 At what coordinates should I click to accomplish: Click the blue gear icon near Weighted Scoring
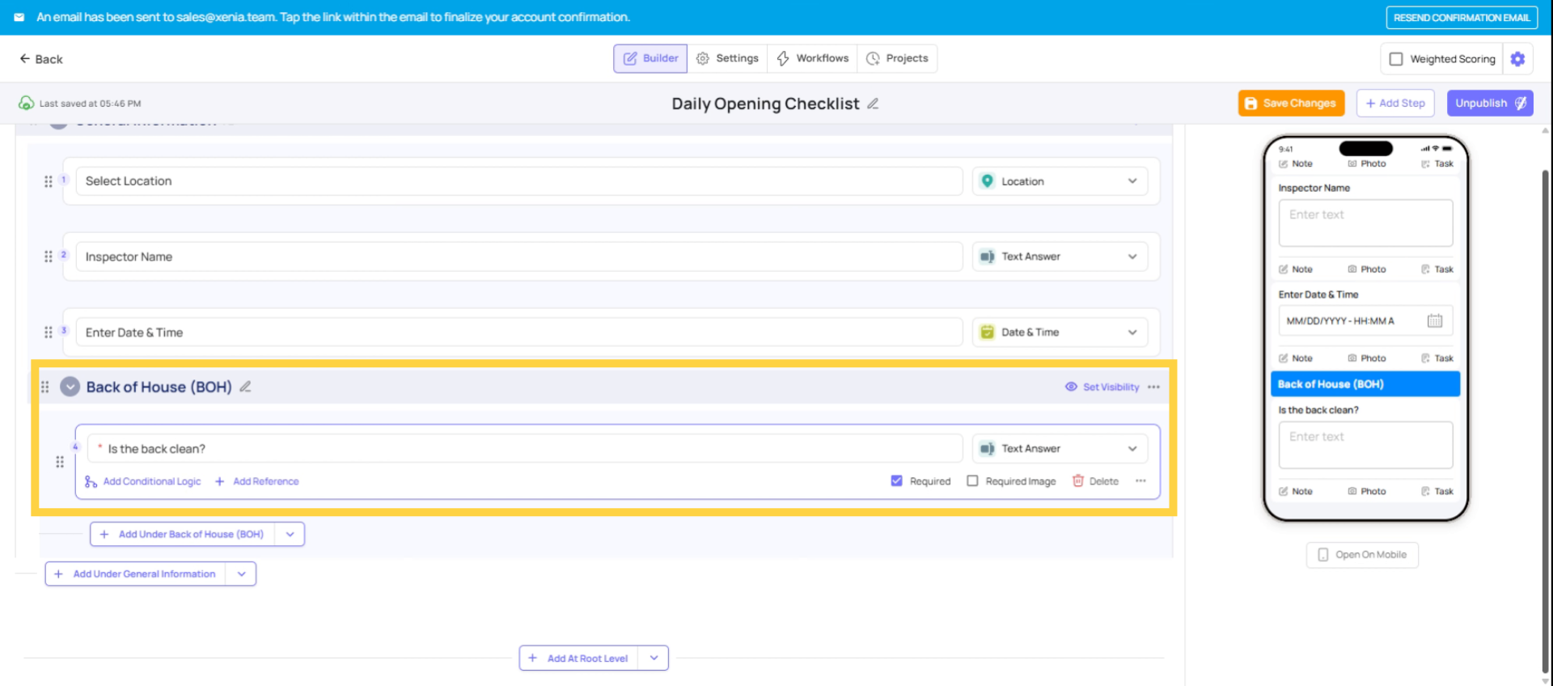1517,59
